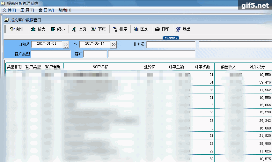Click the 客户类型 input field
The height and width of the screenshot is (162, 272).
[51, 54]
